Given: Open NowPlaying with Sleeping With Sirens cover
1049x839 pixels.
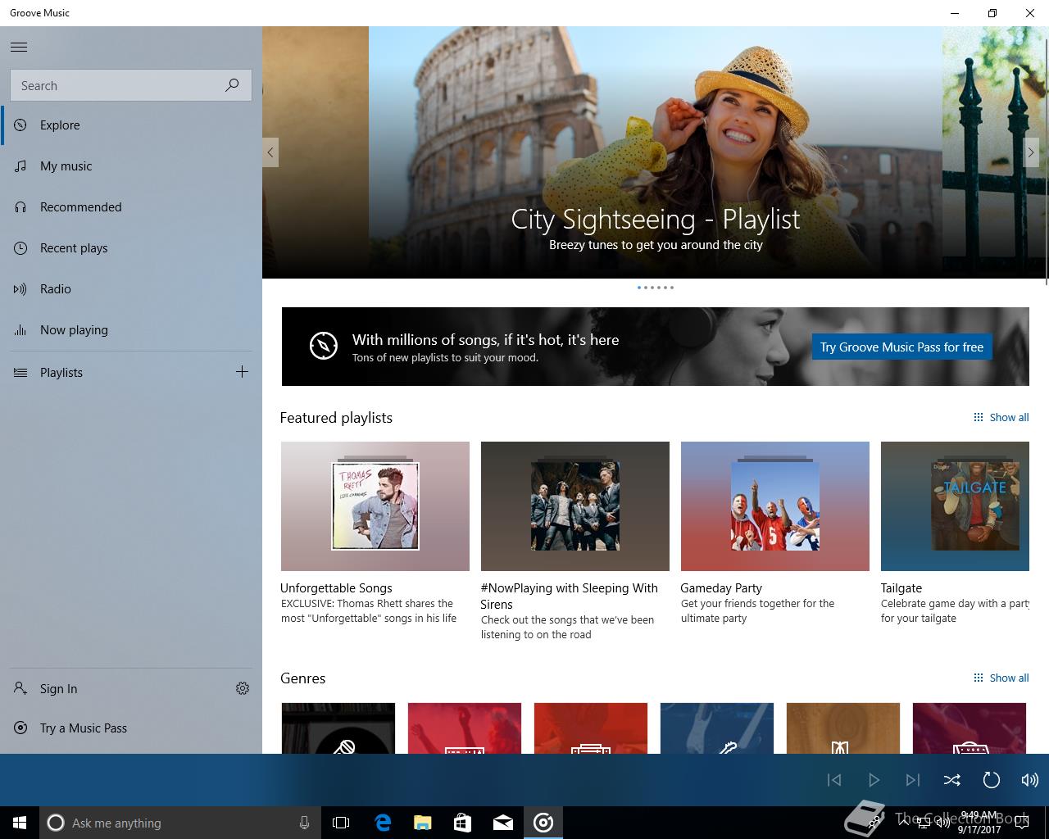Looking at the screenshot, I should pos(575,506).
